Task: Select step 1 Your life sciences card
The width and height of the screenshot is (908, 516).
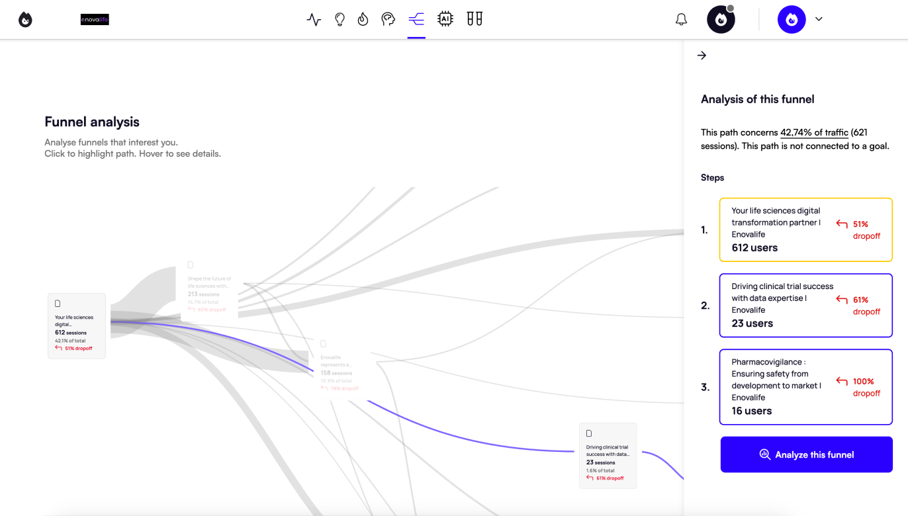Action: point(805,230)
